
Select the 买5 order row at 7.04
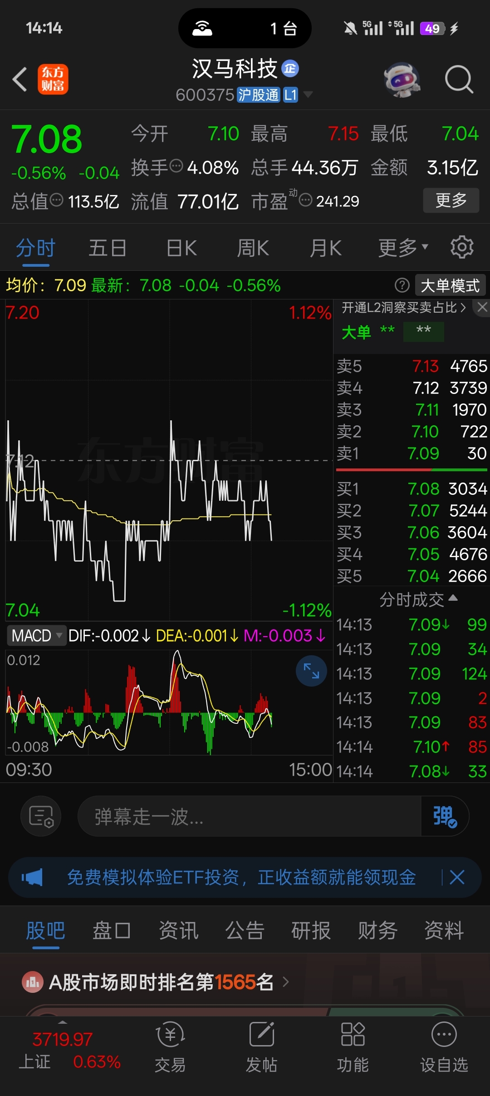(412, 576)
